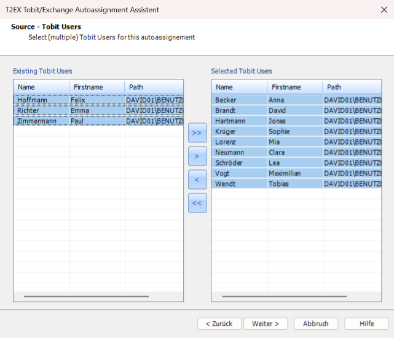Sort selected users by Path column header
Viewport: 394px width, 338px height.
pyautogui.click(x=352, y=87)
